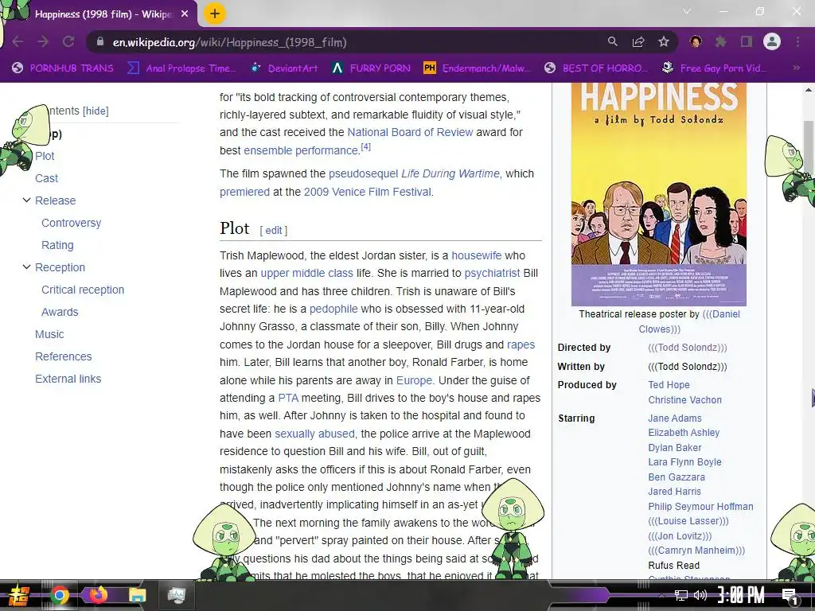Screen dimensions: 815x611
Task: Hide the Contents sidebar
Action: [x=96, y=111]
